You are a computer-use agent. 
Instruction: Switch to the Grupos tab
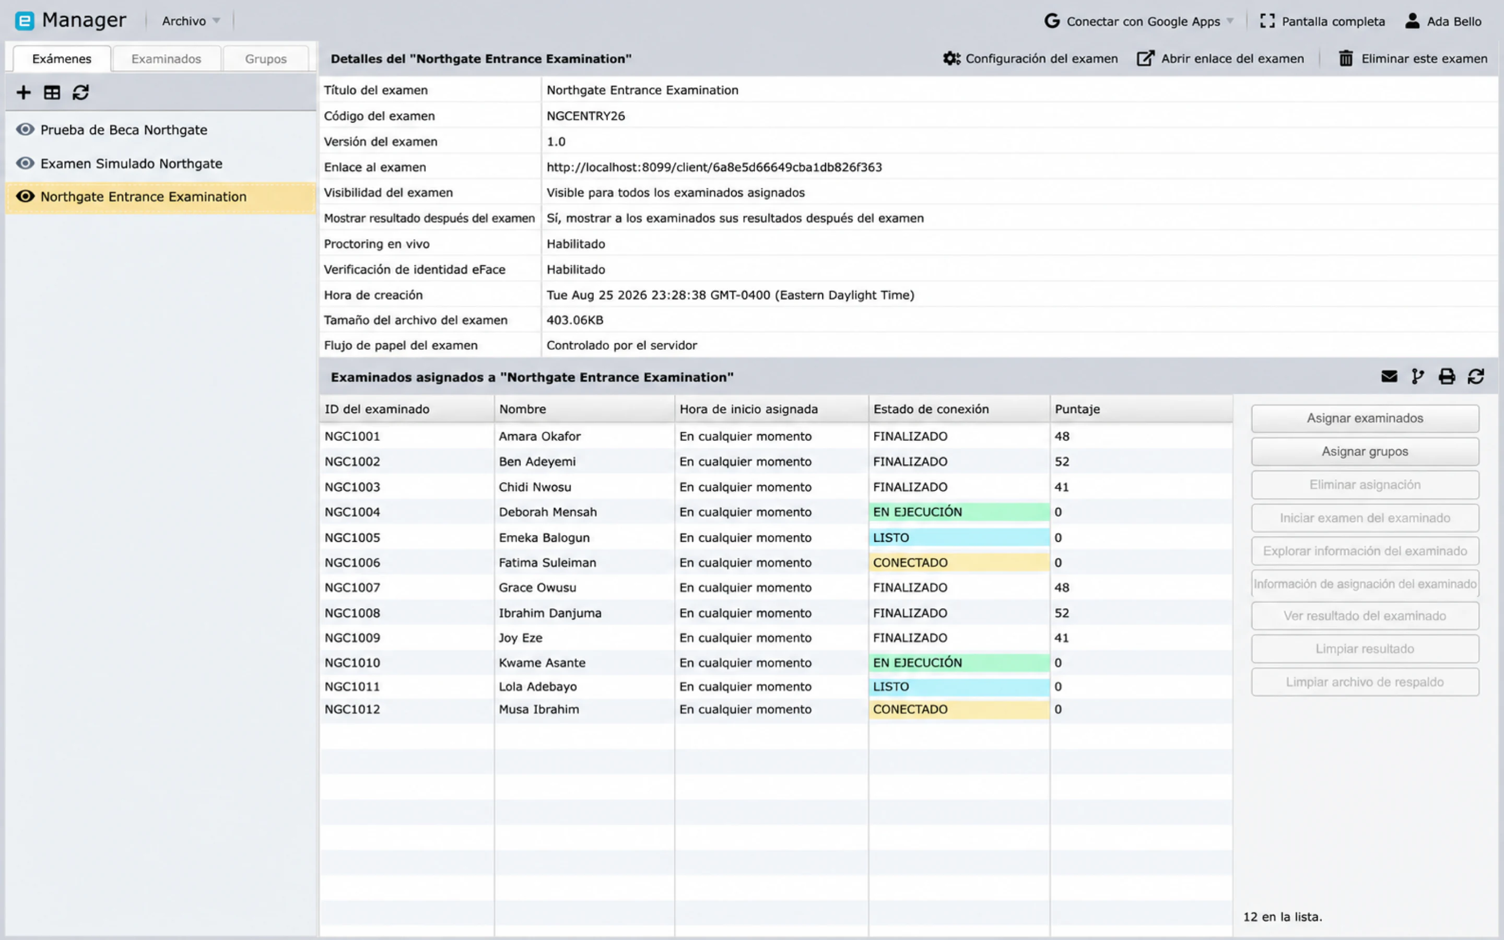point(266,59)
